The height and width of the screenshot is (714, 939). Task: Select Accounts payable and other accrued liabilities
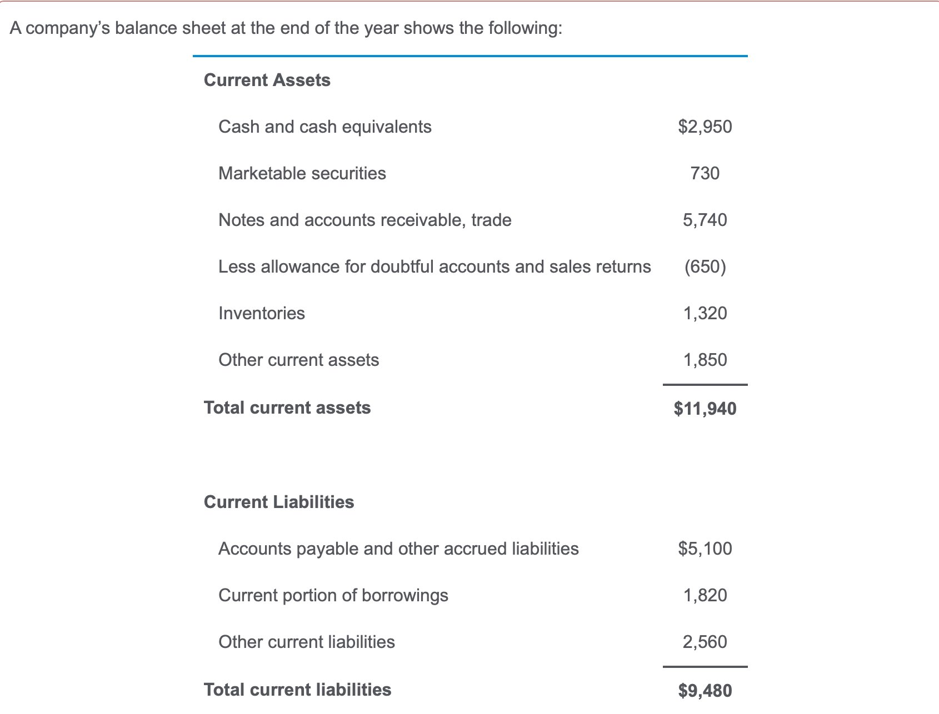point(398,549)
